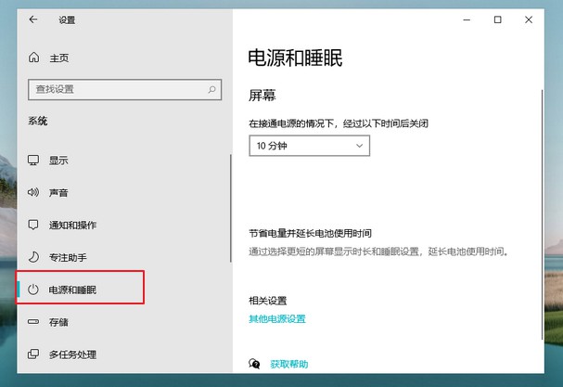Image resolution: width=563 pixels, height=387 pixels.
Task: Maximize the Settings window
Action: (498, 19)
